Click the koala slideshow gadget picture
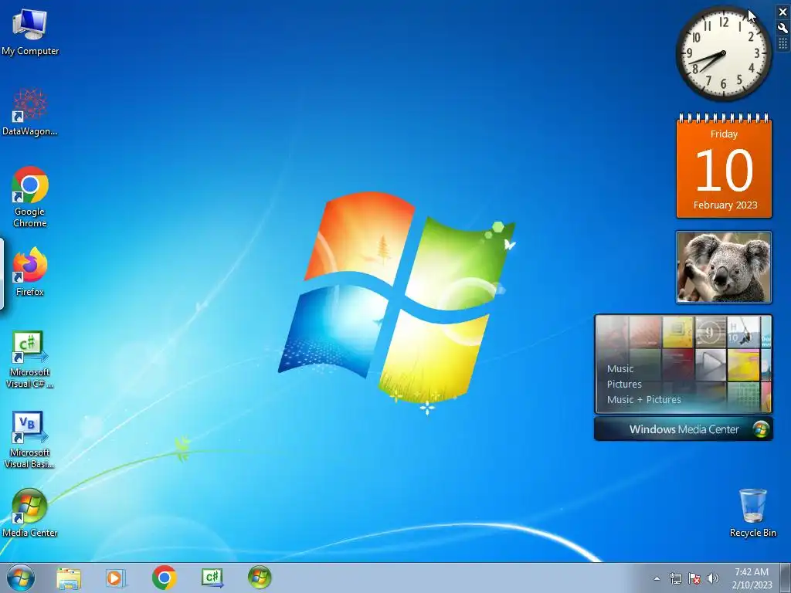This screenshot has height=593, width=791. (724, 267)
